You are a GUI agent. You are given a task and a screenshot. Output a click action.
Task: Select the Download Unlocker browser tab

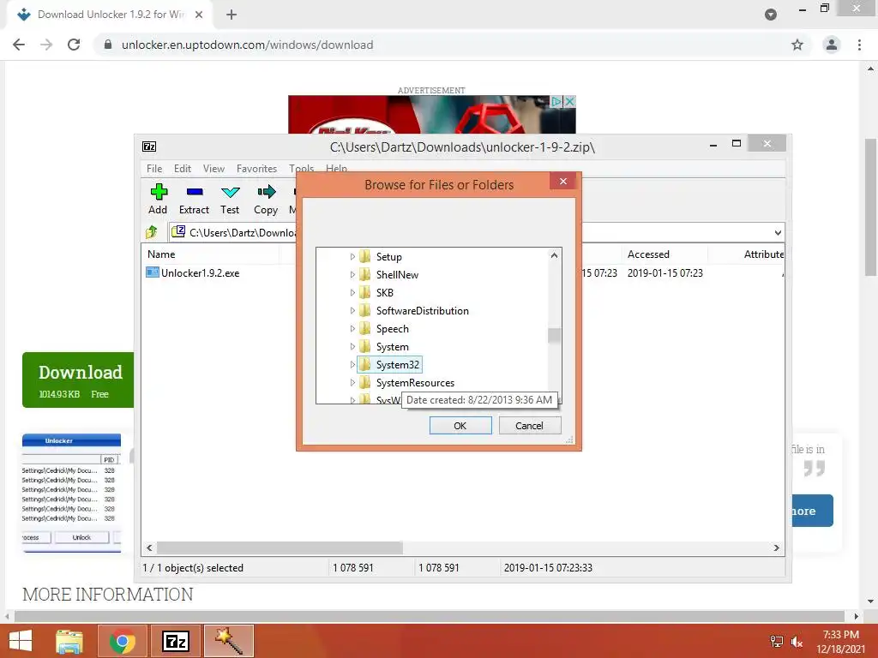(x=111, y=15)
